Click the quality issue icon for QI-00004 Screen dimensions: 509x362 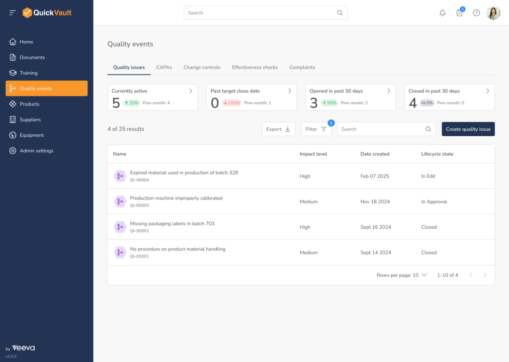coord(120,176)
